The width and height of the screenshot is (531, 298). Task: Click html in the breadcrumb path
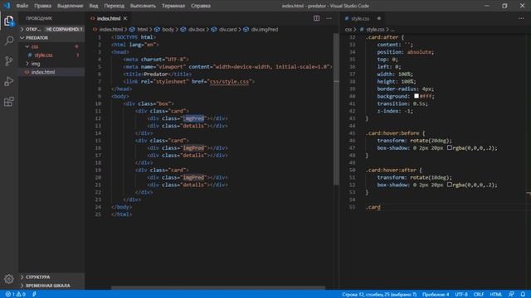[x=143, y=30]
